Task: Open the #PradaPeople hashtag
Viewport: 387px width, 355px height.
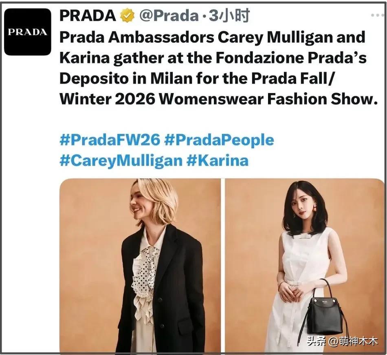Action: coord(219,140)
